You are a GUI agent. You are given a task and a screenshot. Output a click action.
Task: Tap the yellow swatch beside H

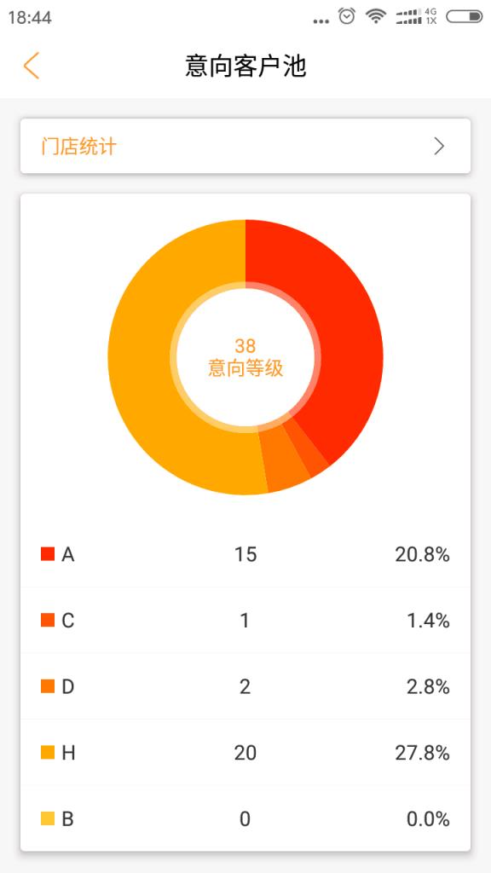(49, 753)
